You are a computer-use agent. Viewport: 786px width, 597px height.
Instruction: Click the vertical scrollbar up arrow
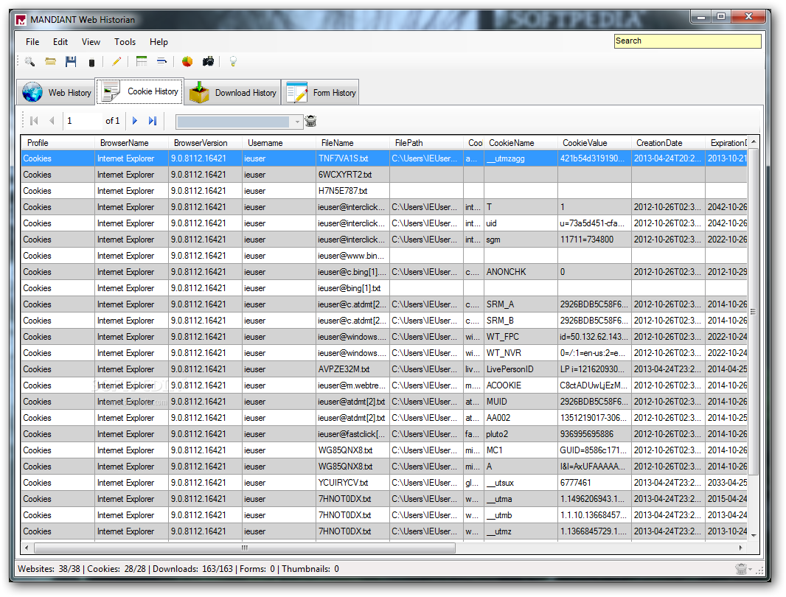tap(753, 142)
